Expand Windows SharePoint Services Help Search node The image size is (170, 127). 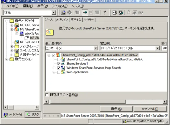coord(54,68)
